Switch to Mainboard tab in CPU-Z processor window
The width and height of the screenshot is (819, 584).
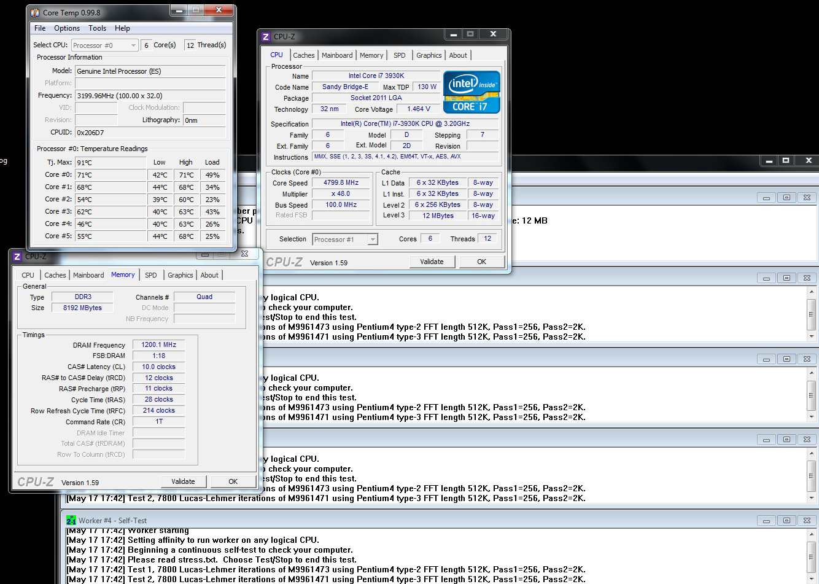[x=337, y=55]
